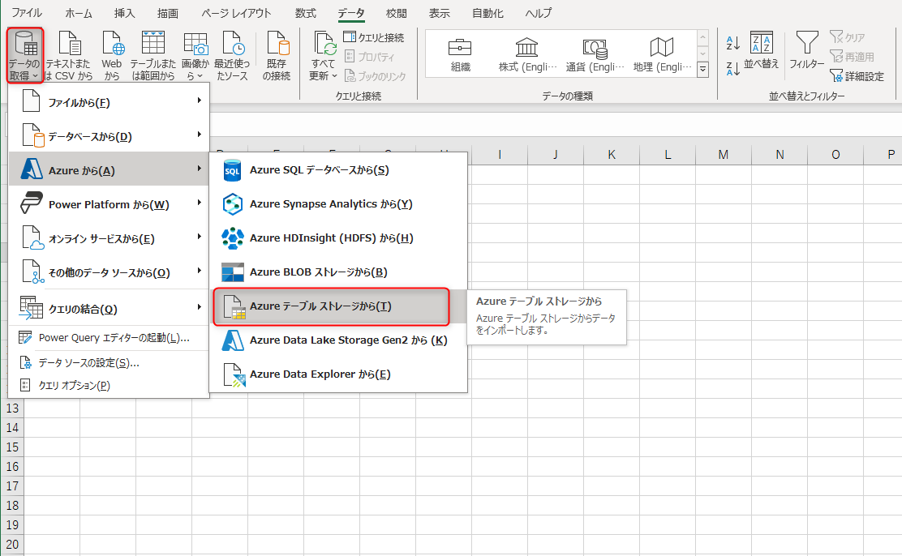Open the 並べ替え sort dialog
The height and width of the screenshot is (556, 902).
(761, 50)
